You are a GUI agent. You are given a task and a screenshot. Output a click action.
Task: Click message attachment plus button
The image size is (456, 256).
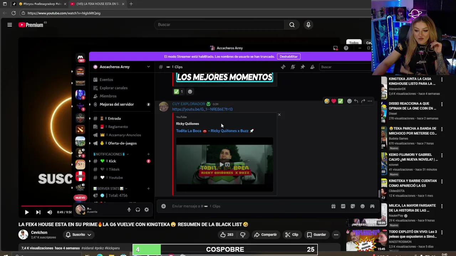pyautogui.click(x=164, y=206)
